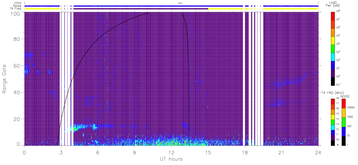Click the 40 tick on Range Gate axis
Viewport: 358px width, 165px height.
[17, 92]
